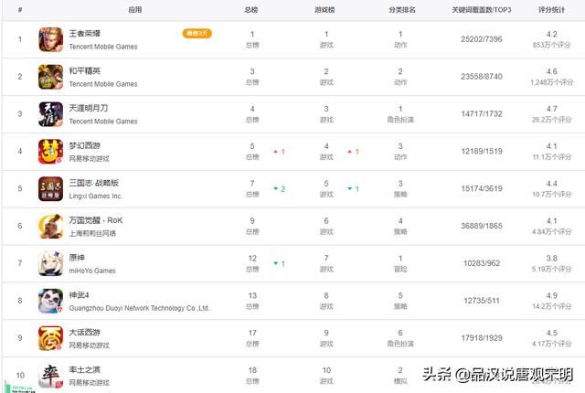Sort by the 总榜 column header
The height and width of the screenshot is (393, 585).
click(251, 10)
